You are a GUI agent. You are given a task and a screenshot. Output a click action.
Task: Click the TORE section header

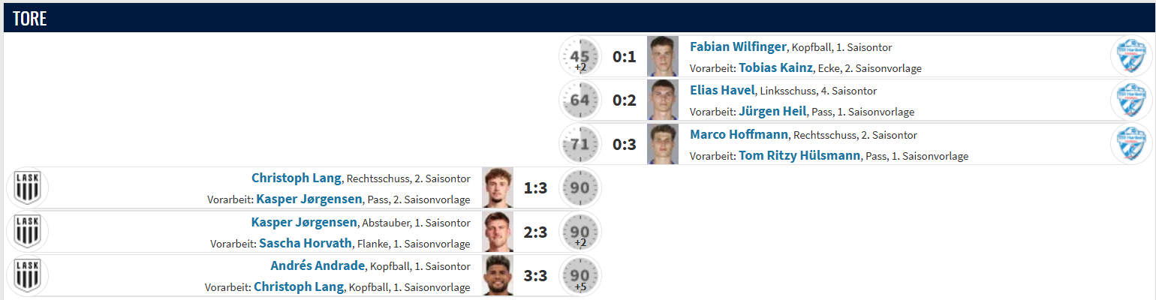[30, 19]
